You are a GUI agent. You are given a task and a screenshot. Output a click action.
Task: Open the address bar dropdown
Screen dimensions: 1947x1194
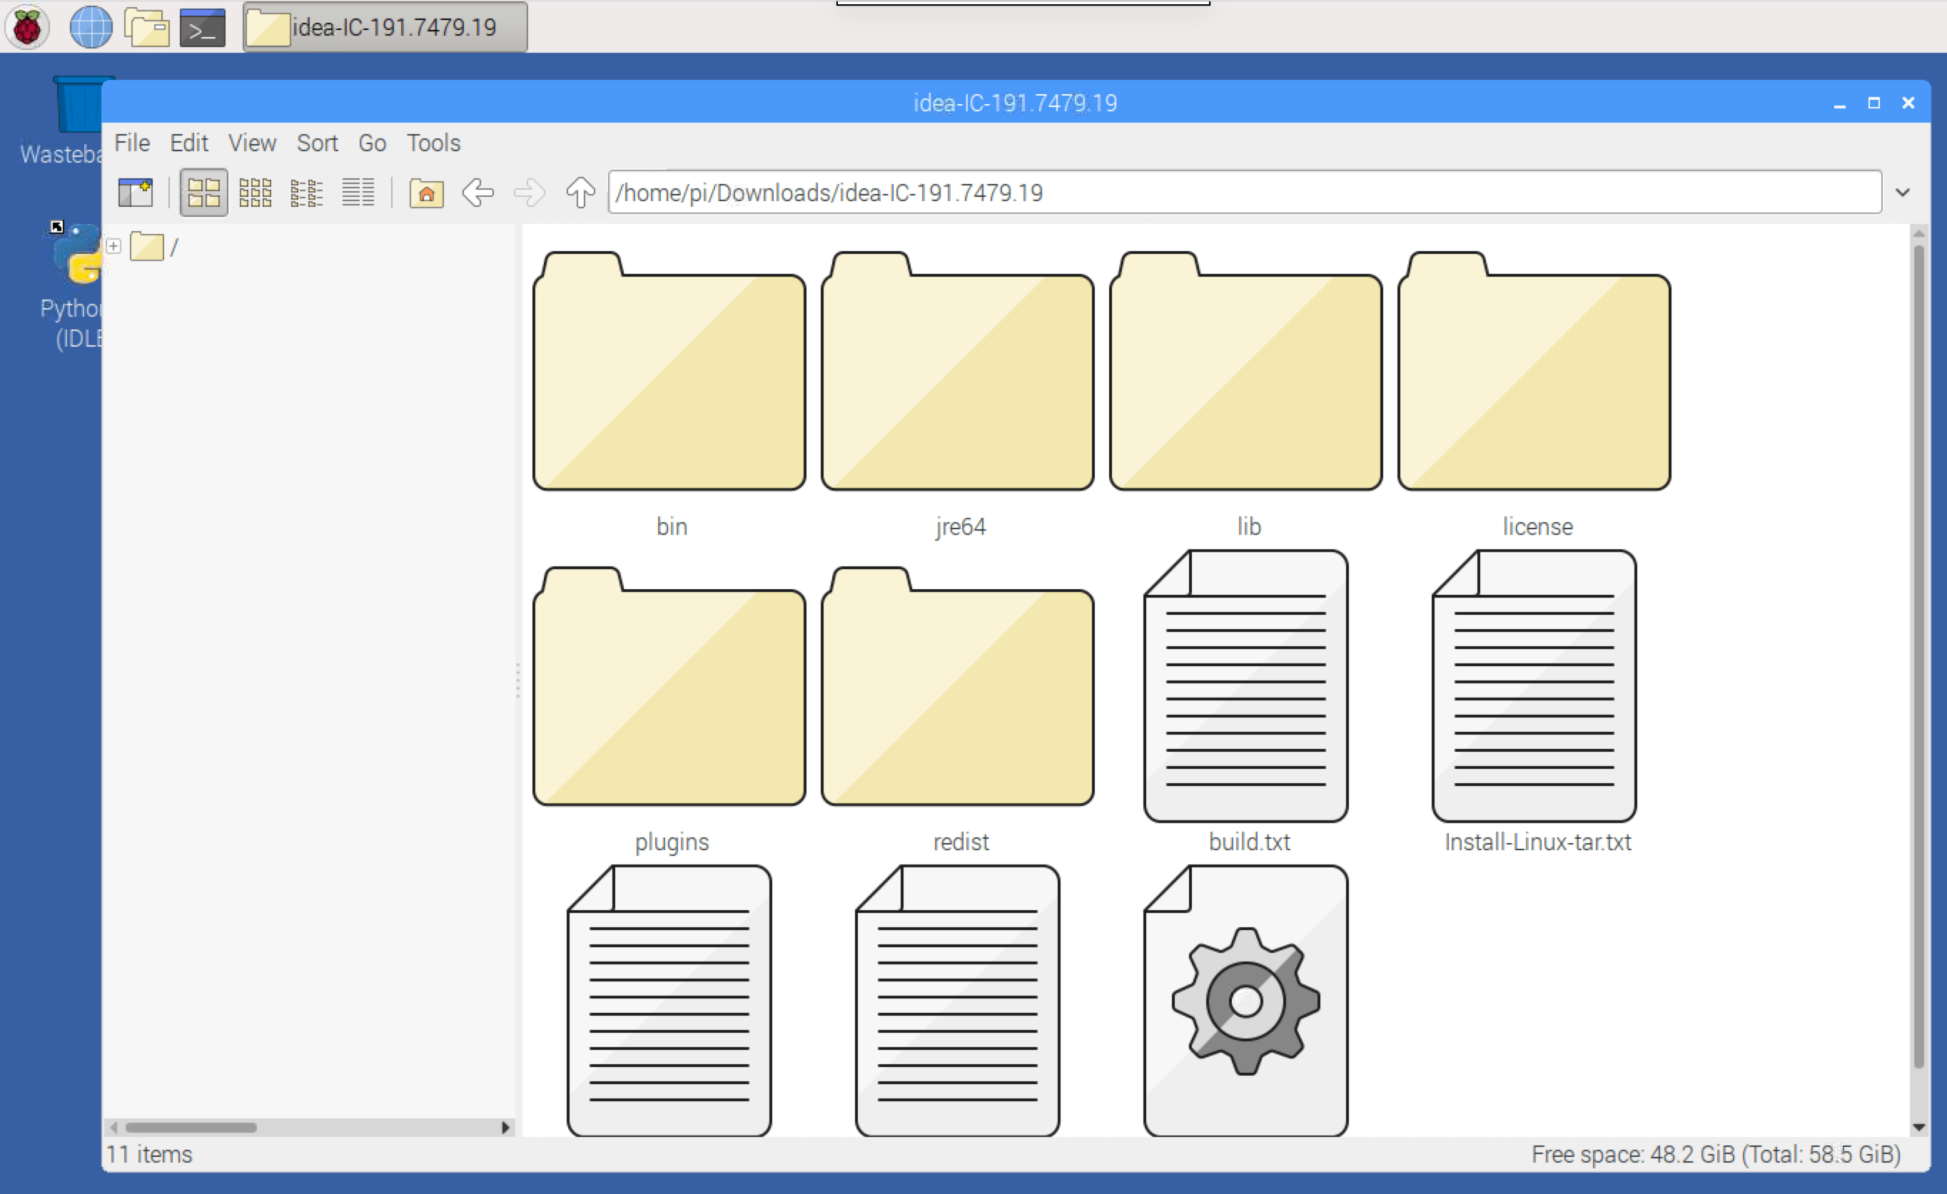click(1903, 192)
